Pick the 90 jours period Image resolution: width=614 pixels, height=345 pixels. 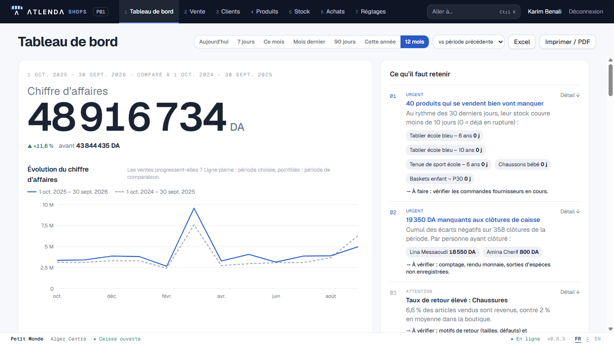click(345, 42)
